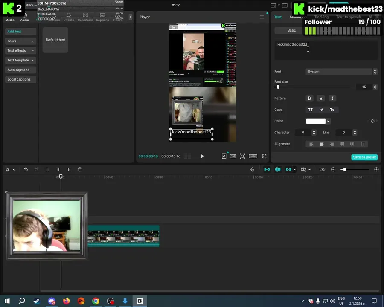Click the TikTok-style format icon in player
Viewport: 384px width, 307px height.
[224, 156]
